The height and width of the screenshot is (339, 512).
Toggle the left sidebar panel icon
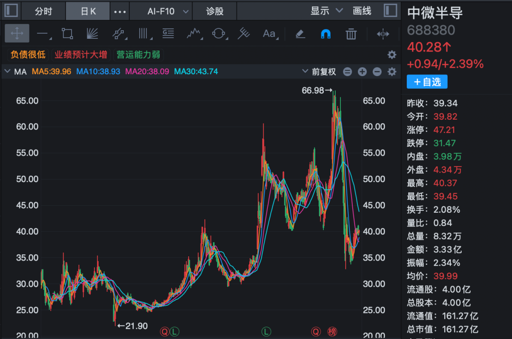pos(11,10)
